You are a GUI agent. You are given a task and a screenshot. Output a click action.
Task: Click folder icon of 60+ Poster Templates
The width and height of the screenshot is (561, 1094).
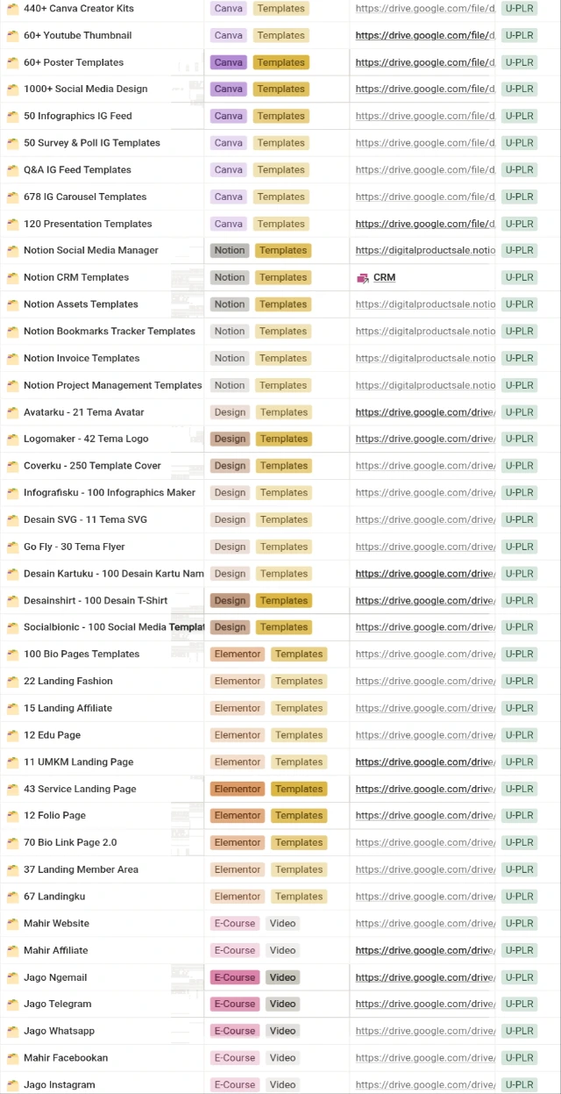(12, 63)
